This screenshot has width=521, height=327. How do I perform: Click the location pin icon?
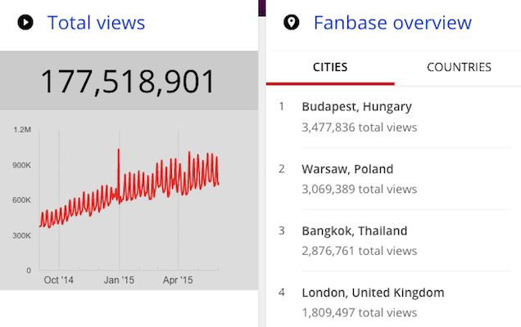pyautogui.click(x=291, y=22)
